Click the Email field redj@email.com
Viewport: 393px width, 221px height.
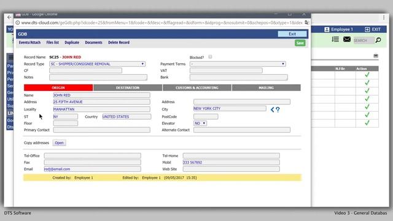(92, 169)
